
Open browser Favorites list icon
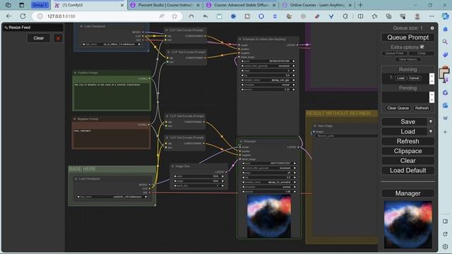pyautogui.click(x=374, y=16)
